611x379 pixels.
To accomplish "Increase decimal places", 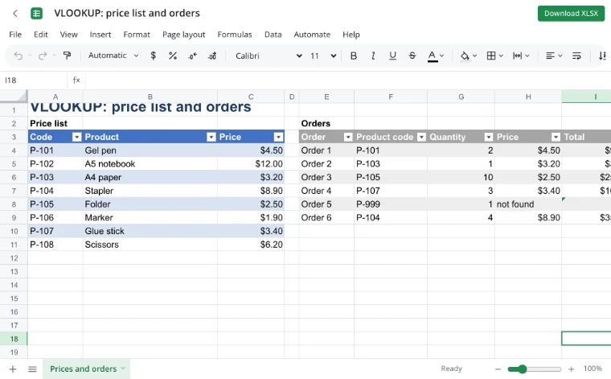I will (212, 56).
